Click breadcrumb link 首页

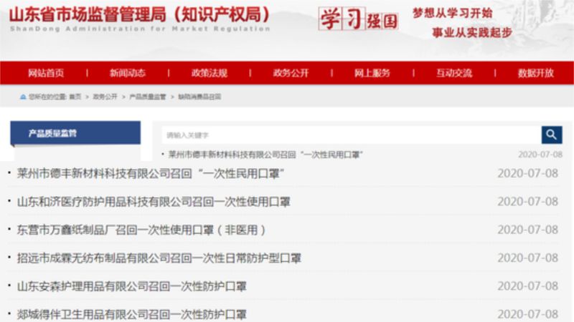click(x=75, y=97)
